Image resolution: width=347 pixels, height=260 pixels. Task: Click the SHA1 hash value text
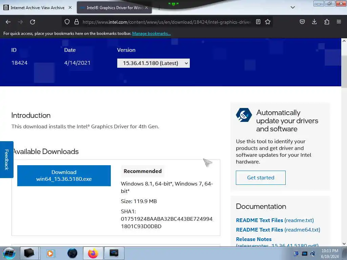167,223
